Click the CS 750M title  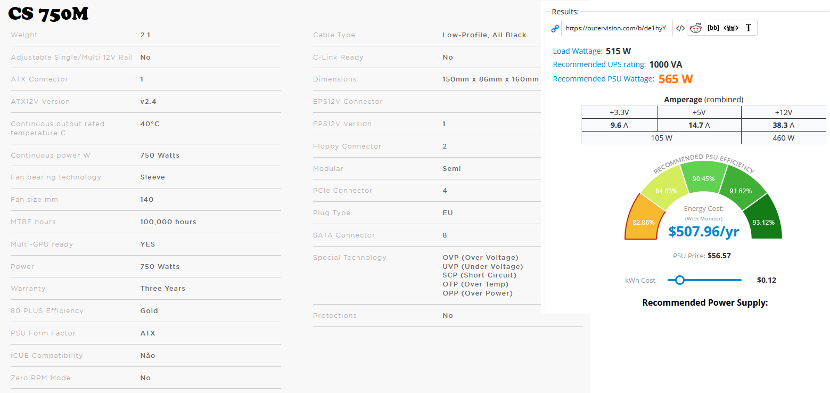(x=48, y=13)
